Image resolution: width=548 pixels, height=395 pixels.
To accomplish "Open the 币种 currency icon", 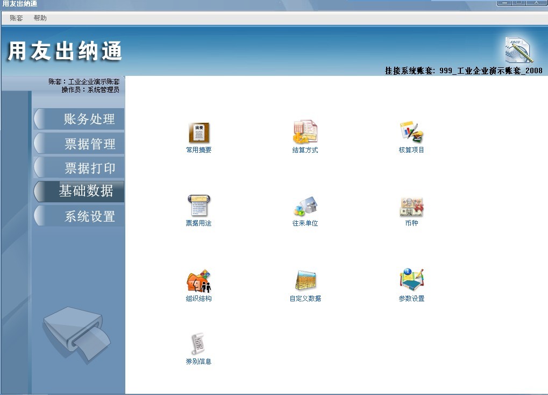I will 411,207.
